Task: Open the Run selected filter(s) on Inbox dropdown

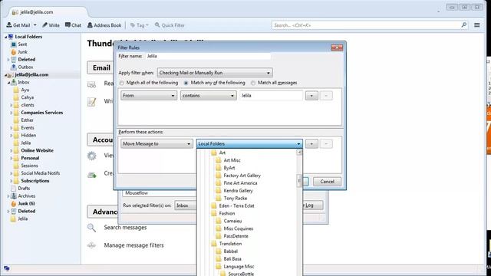Action: click(186, 205)
